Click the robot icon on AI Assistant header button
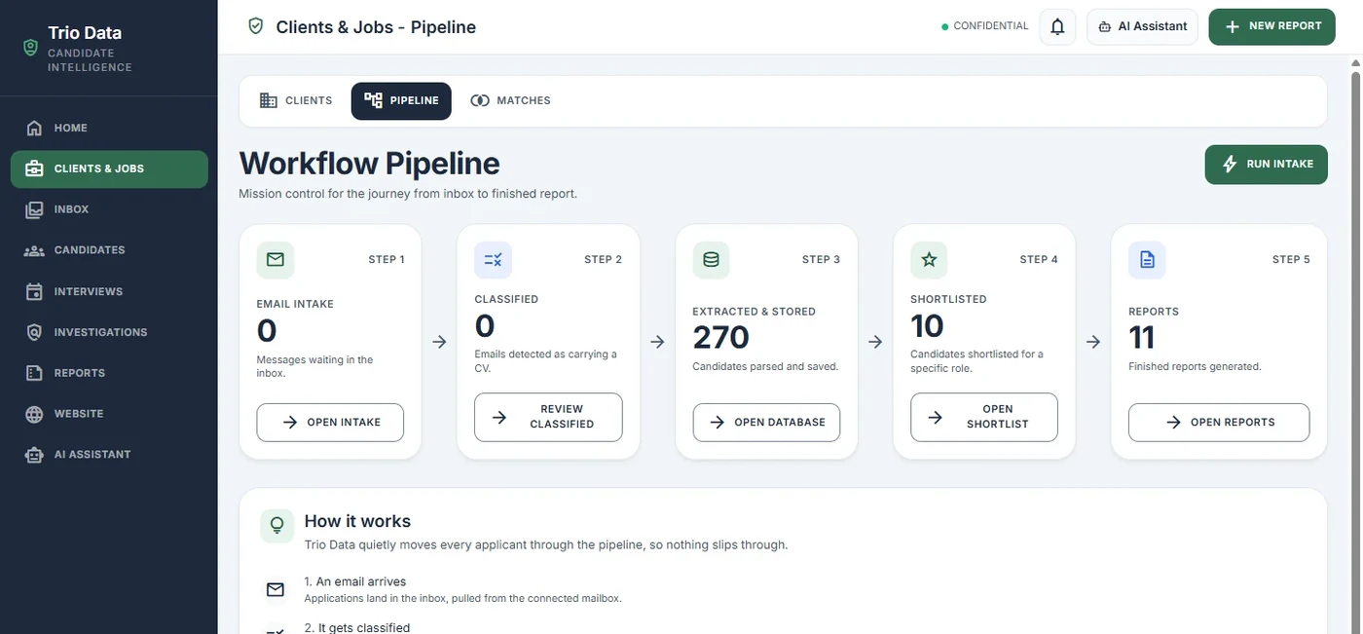Image resolution: width=1363 pixels, height=634 pixels. [x=1105, y=26]
